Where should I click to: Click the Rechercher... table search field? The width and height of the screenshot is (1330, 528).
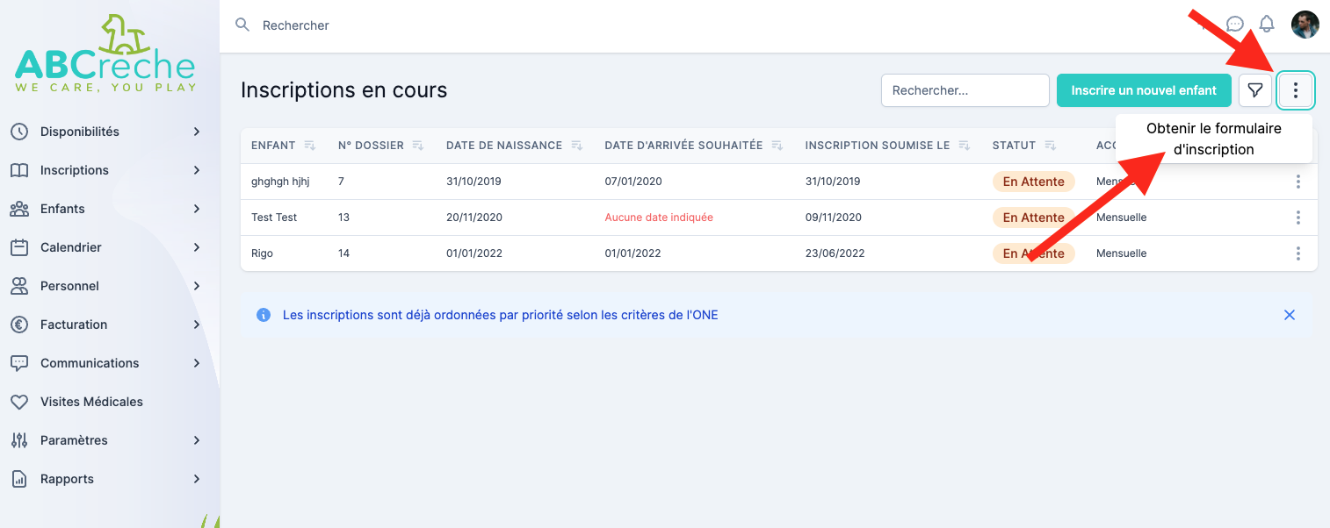click(965, 90)
